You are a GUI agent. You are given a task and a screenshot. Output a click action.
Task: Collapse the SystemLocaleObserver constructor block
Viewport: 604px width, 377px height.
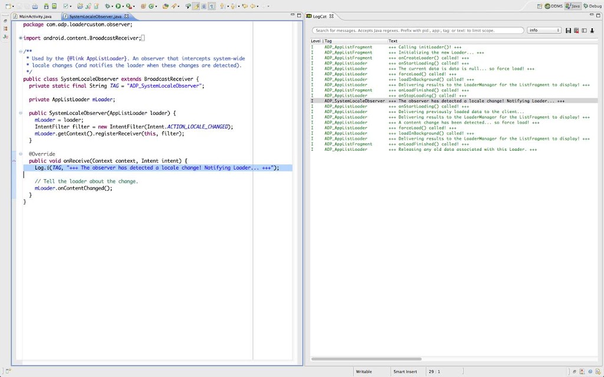pyautogui.click(x=21, y=113)
